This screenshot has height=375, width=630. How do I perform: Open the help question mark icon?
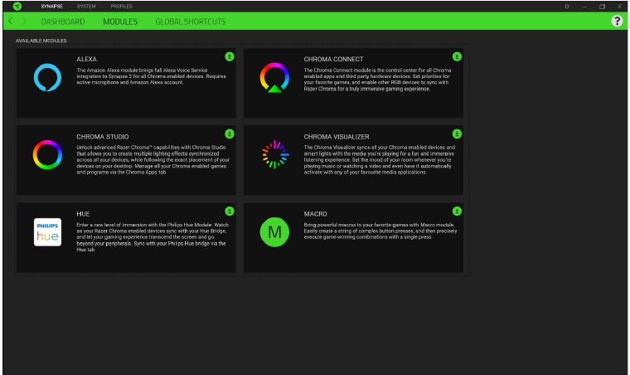click(617, 21)
